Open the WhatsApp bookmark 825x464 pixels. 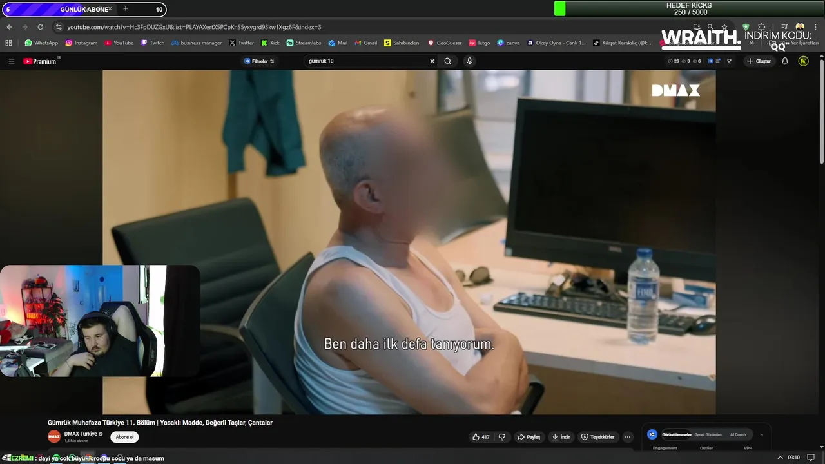click(x=41, y=43)
